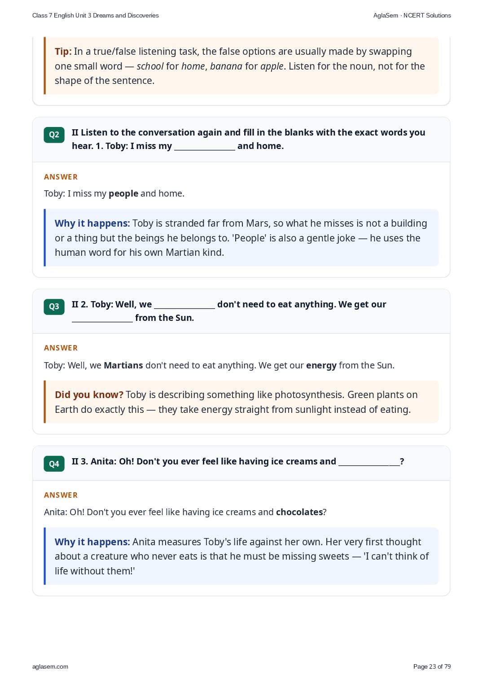Click the Page 23 of 79 indicator
This screenshot has height=683, width=483.
pyautogui.click(x=432, y=666)
